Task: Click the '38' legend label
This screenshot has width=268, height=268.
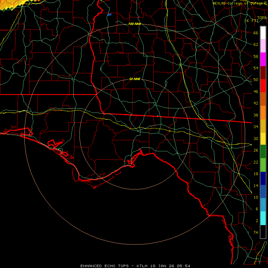Action: pos(256,115)
